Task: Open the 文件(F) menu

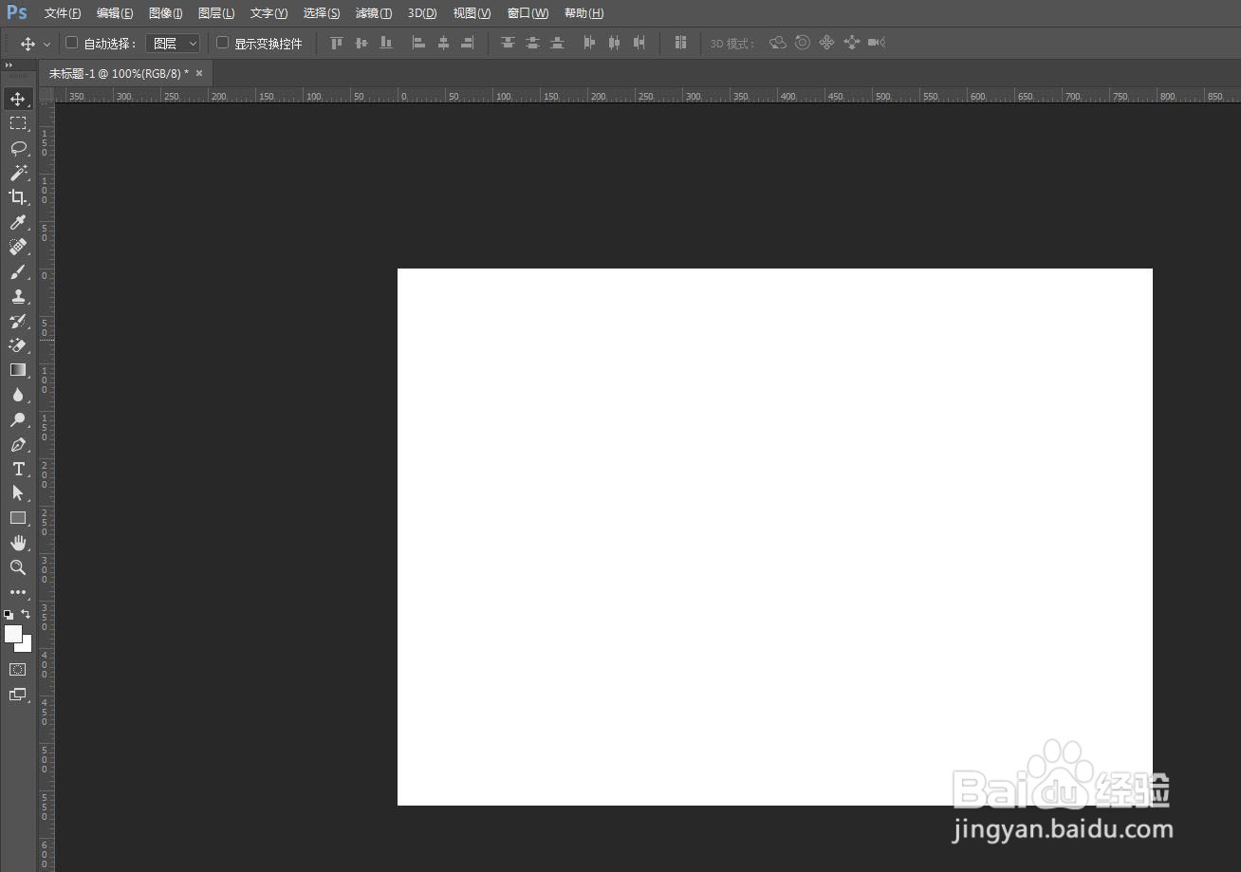Action: coord(63,13)
